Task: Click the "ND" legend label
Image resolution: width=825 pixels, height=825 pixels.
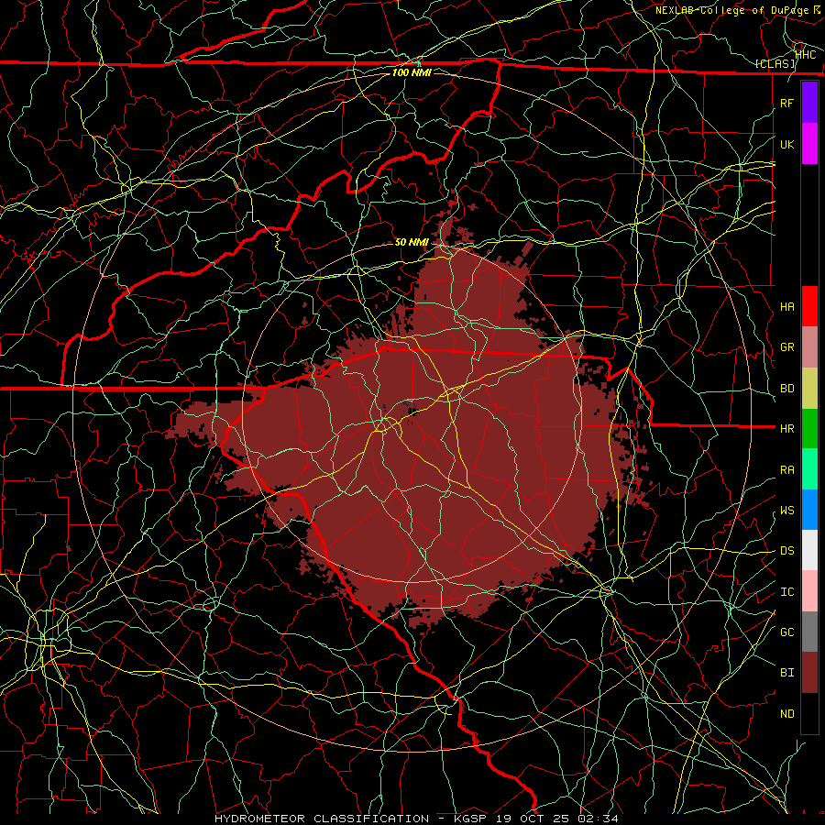Action: click(786, 714)
